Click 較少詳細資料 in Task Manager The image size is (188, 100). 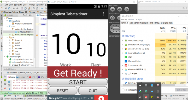(130, 90)
